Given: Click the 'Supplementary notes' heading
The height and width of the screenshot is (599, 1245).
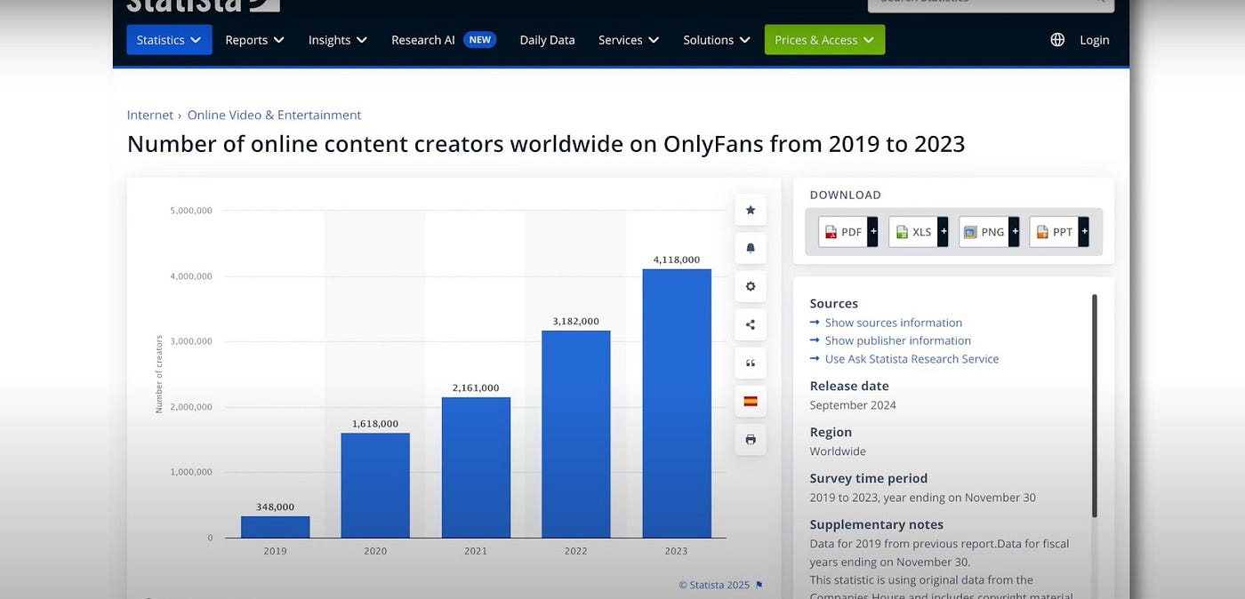Looking at the screenshot, I should [x=877, y=524].
